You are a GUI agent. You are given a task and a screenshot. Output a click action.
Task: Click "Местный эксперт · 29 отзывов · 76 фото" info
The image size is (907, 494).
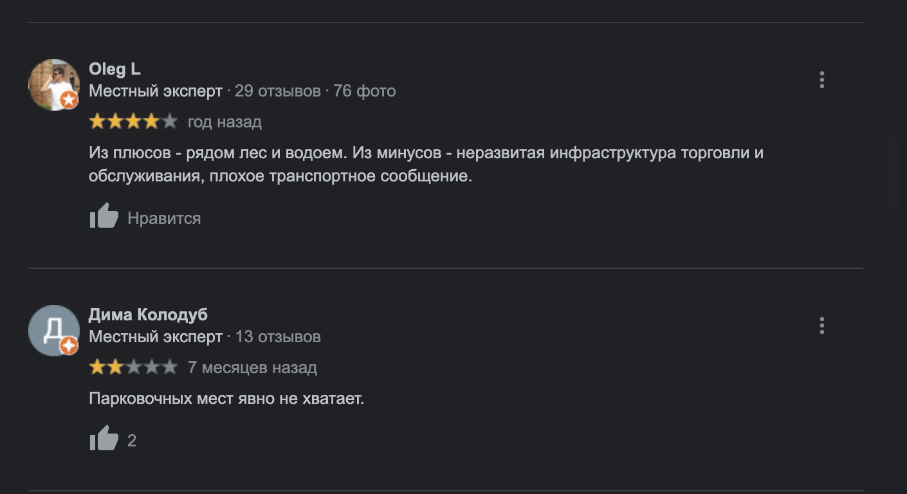[242, 91]
